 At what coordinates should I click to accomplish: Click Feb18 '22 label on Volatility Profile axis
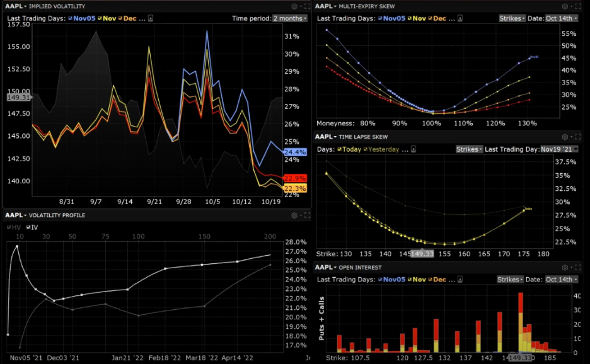(165, 358)
